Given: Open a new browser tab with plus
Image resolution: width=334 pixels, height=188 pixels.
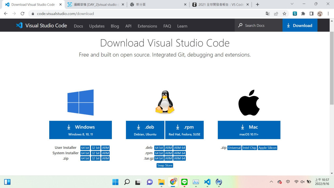Looking at the screenshot, I should coord(258,5).
